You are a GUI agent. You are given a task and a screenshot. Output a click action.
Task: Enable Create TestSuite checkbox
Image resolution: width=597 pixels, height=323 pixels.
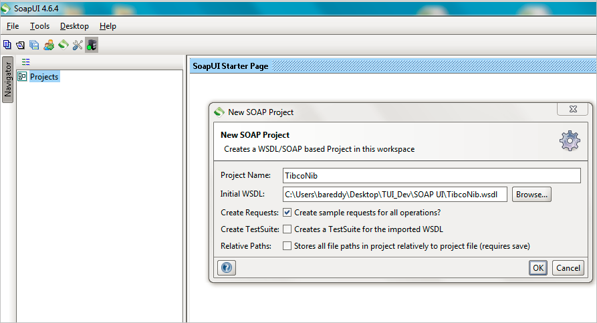click(x=287, y=229)
